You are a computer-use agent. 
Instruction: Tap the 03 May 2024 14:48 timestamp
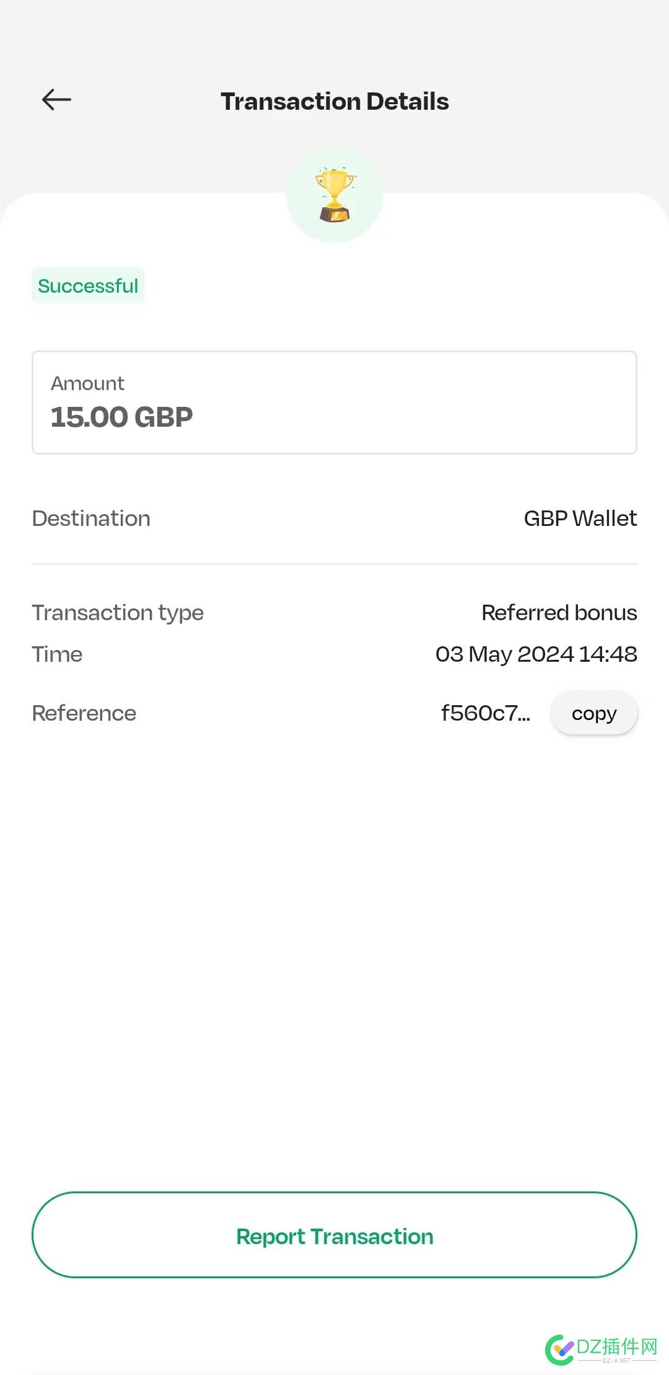tap(536, 654)
